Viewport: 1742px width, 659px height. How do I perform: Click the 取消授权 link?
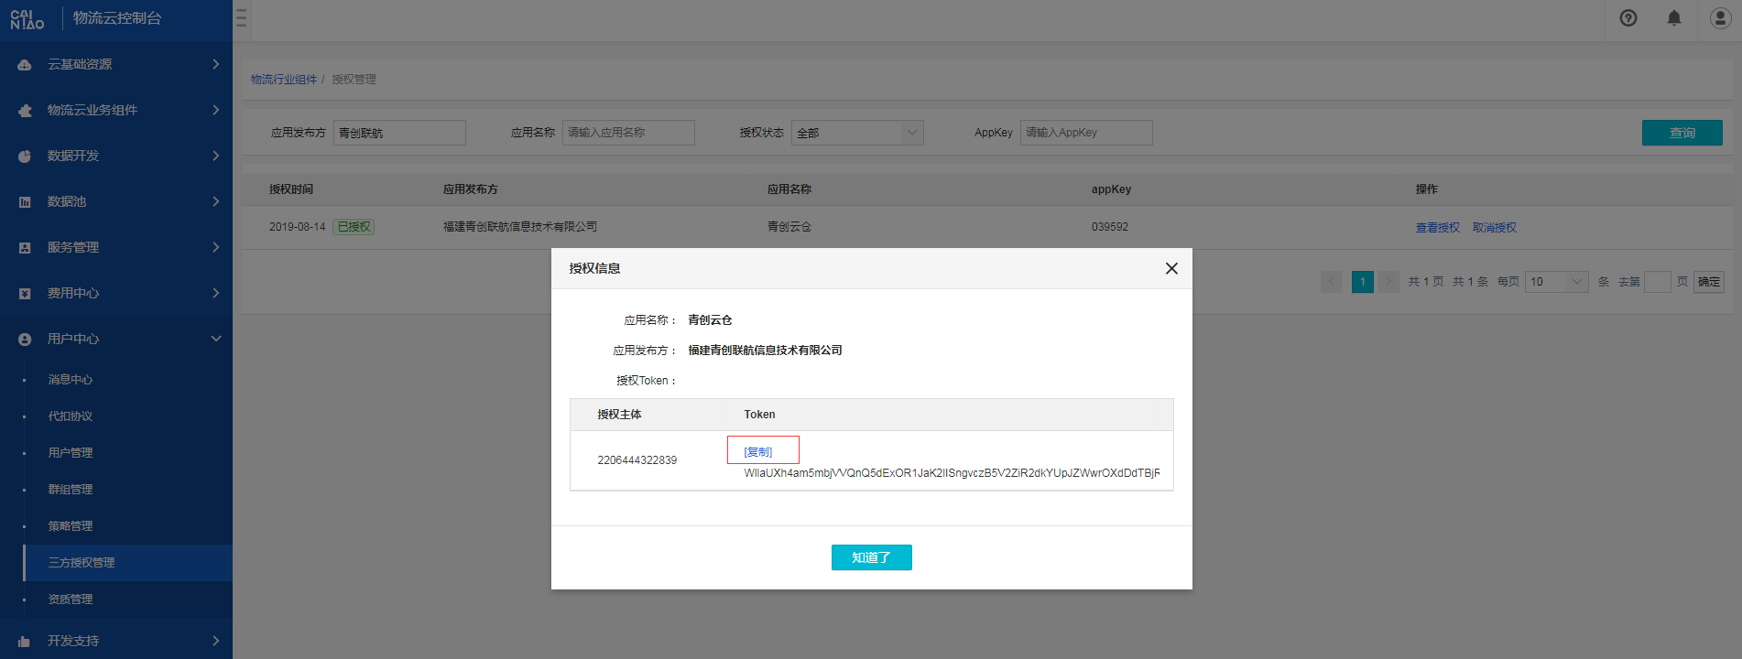(1494, 228)
